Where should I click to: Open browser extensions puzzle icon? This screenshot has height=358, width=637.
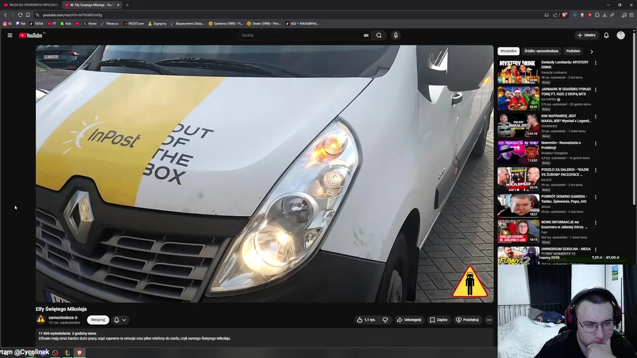pyautogui.click(x=597, y=15)
